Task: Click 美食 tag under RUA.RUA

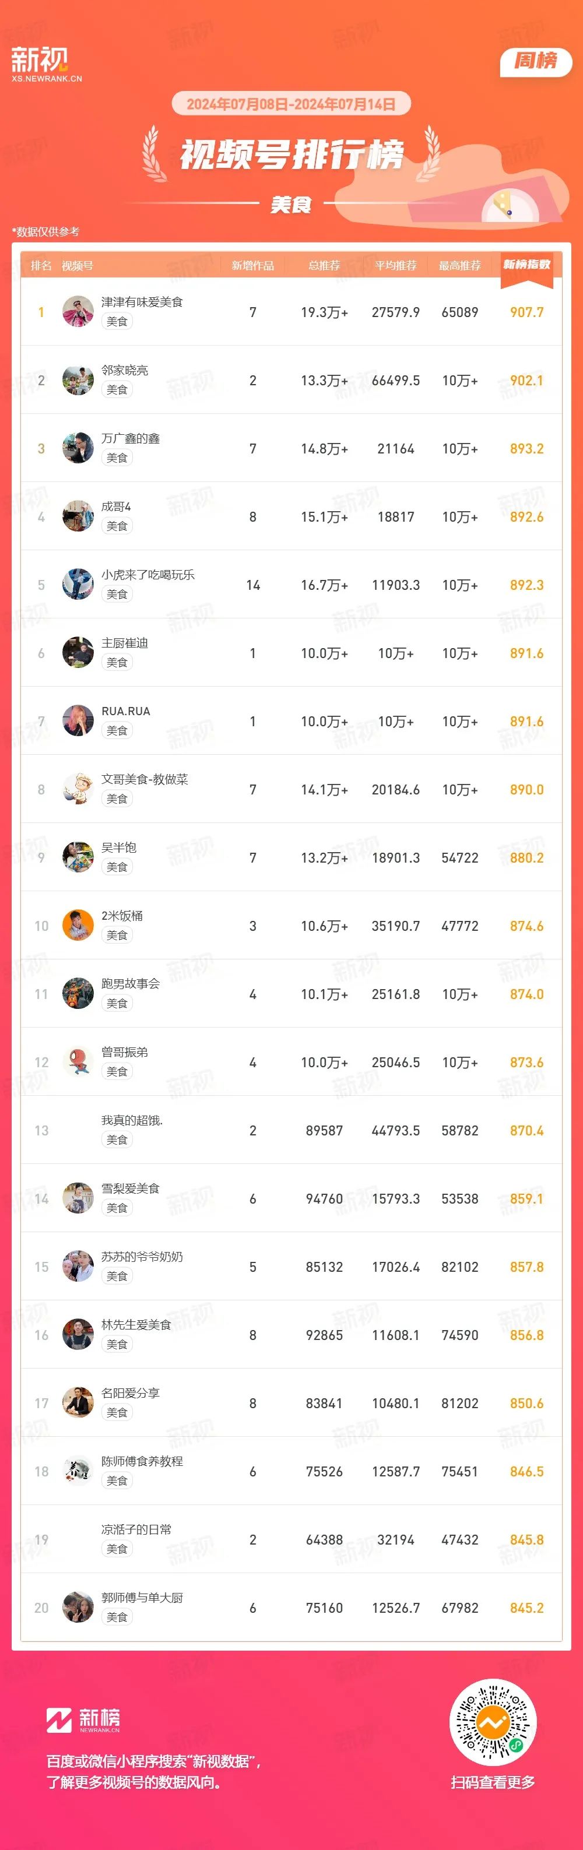Action: [117, 730]
